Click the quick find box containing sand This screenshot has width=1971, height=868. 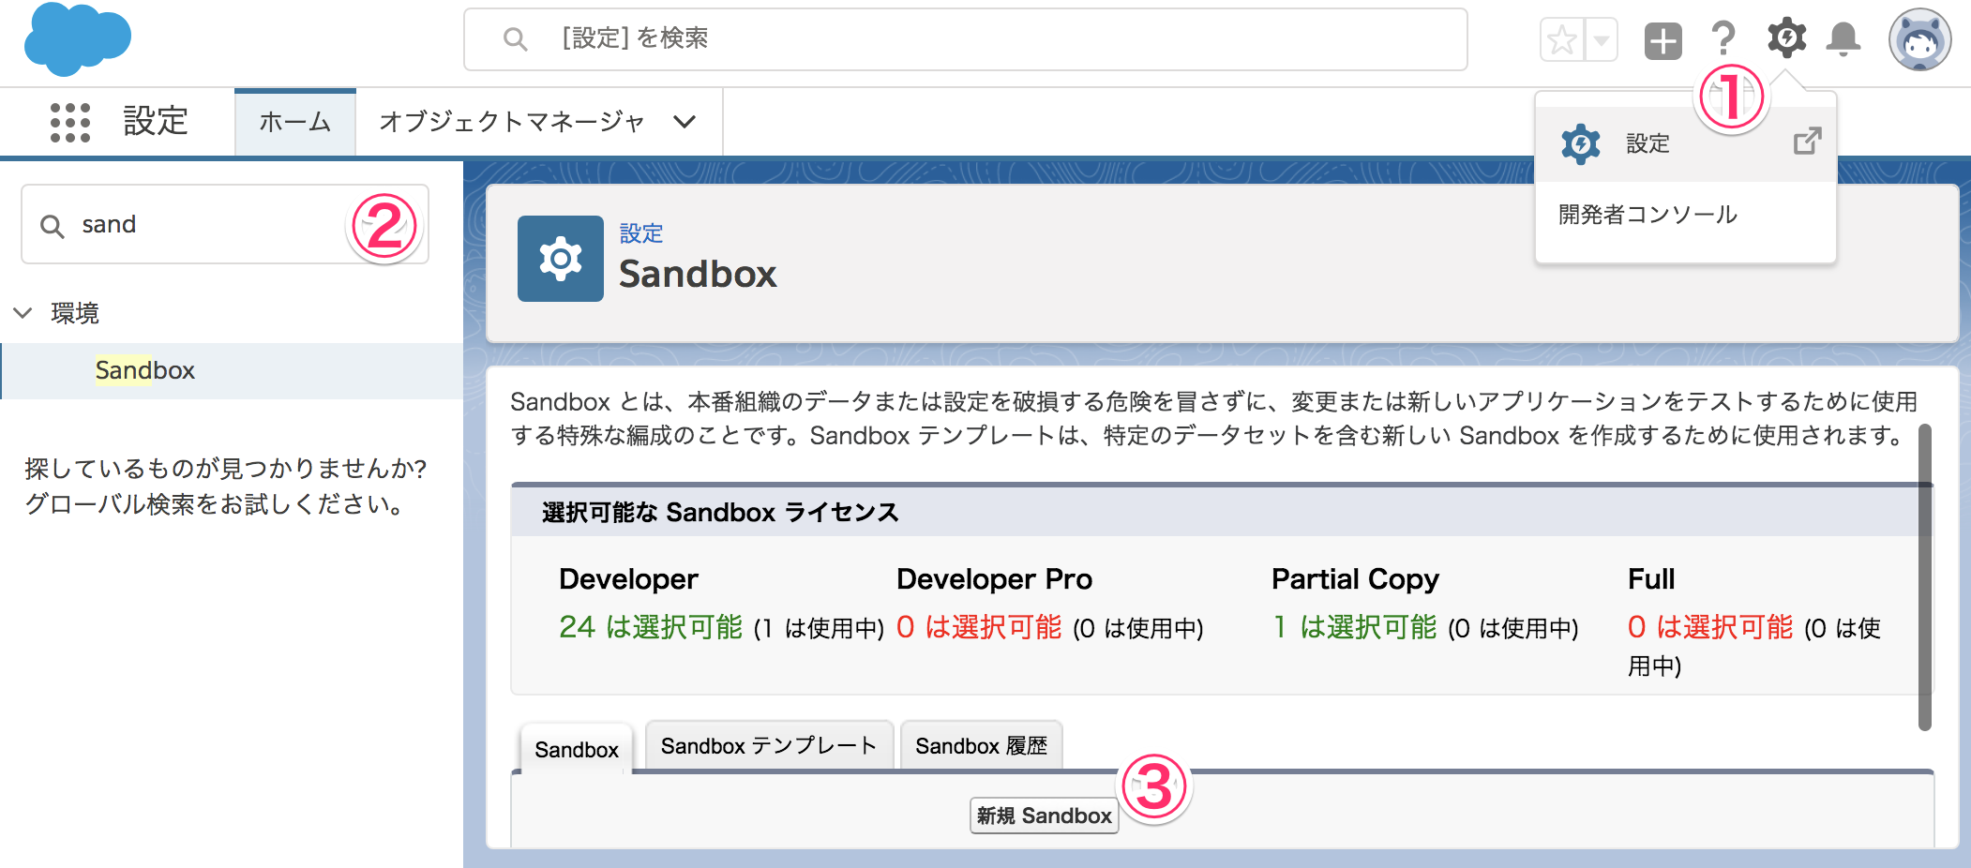[x=225, y=224]
